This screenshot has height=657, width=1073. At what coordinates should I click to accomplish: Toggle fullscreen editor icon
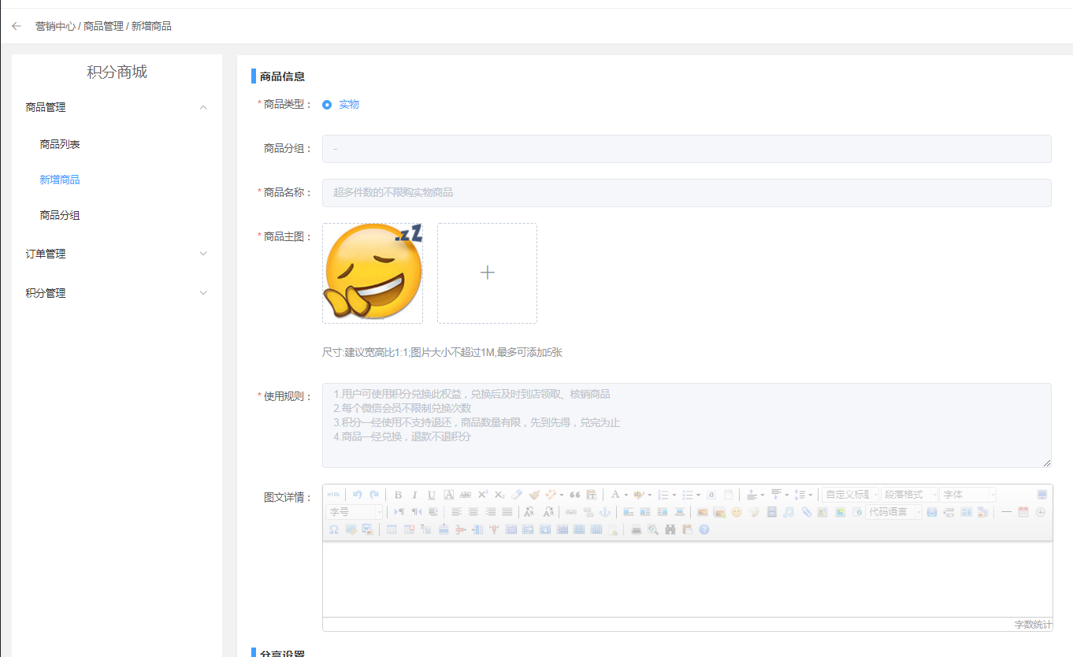(x=1042, y=495)
